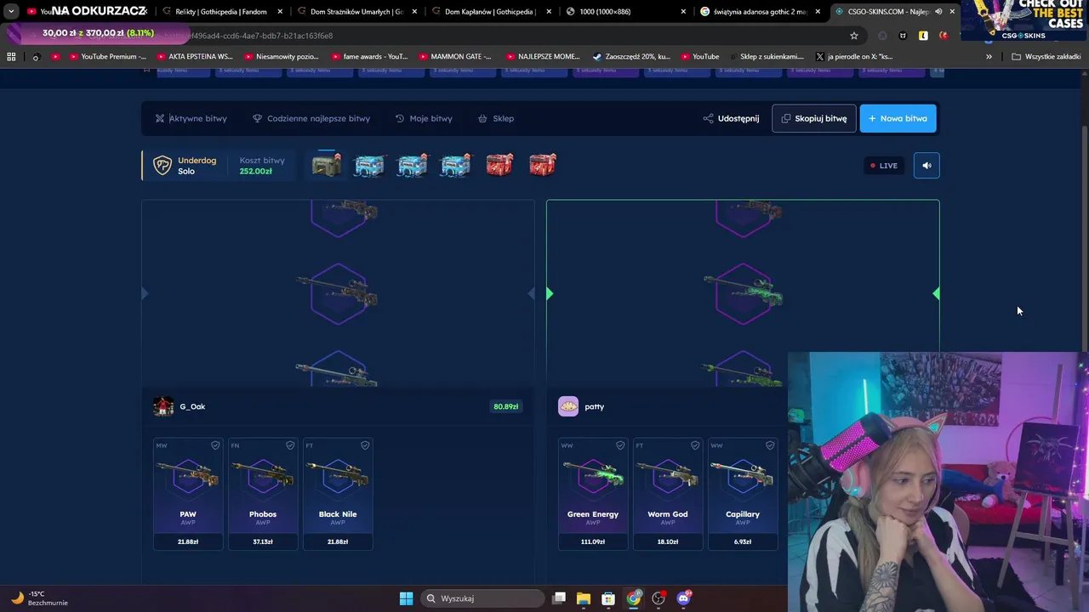Expand hidden bookmarks chevron
The image size is (1089, 612).
[989, 56]
